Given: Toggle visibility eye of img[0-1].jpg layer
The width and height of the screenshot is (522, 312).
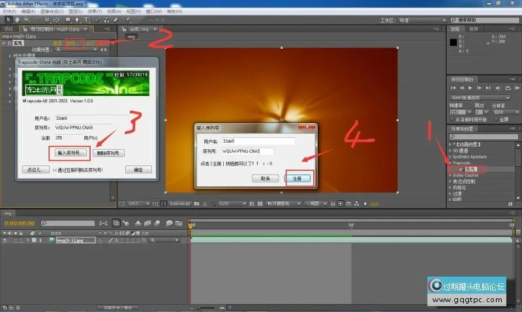Looking at the screenshot, I should 5,240.
